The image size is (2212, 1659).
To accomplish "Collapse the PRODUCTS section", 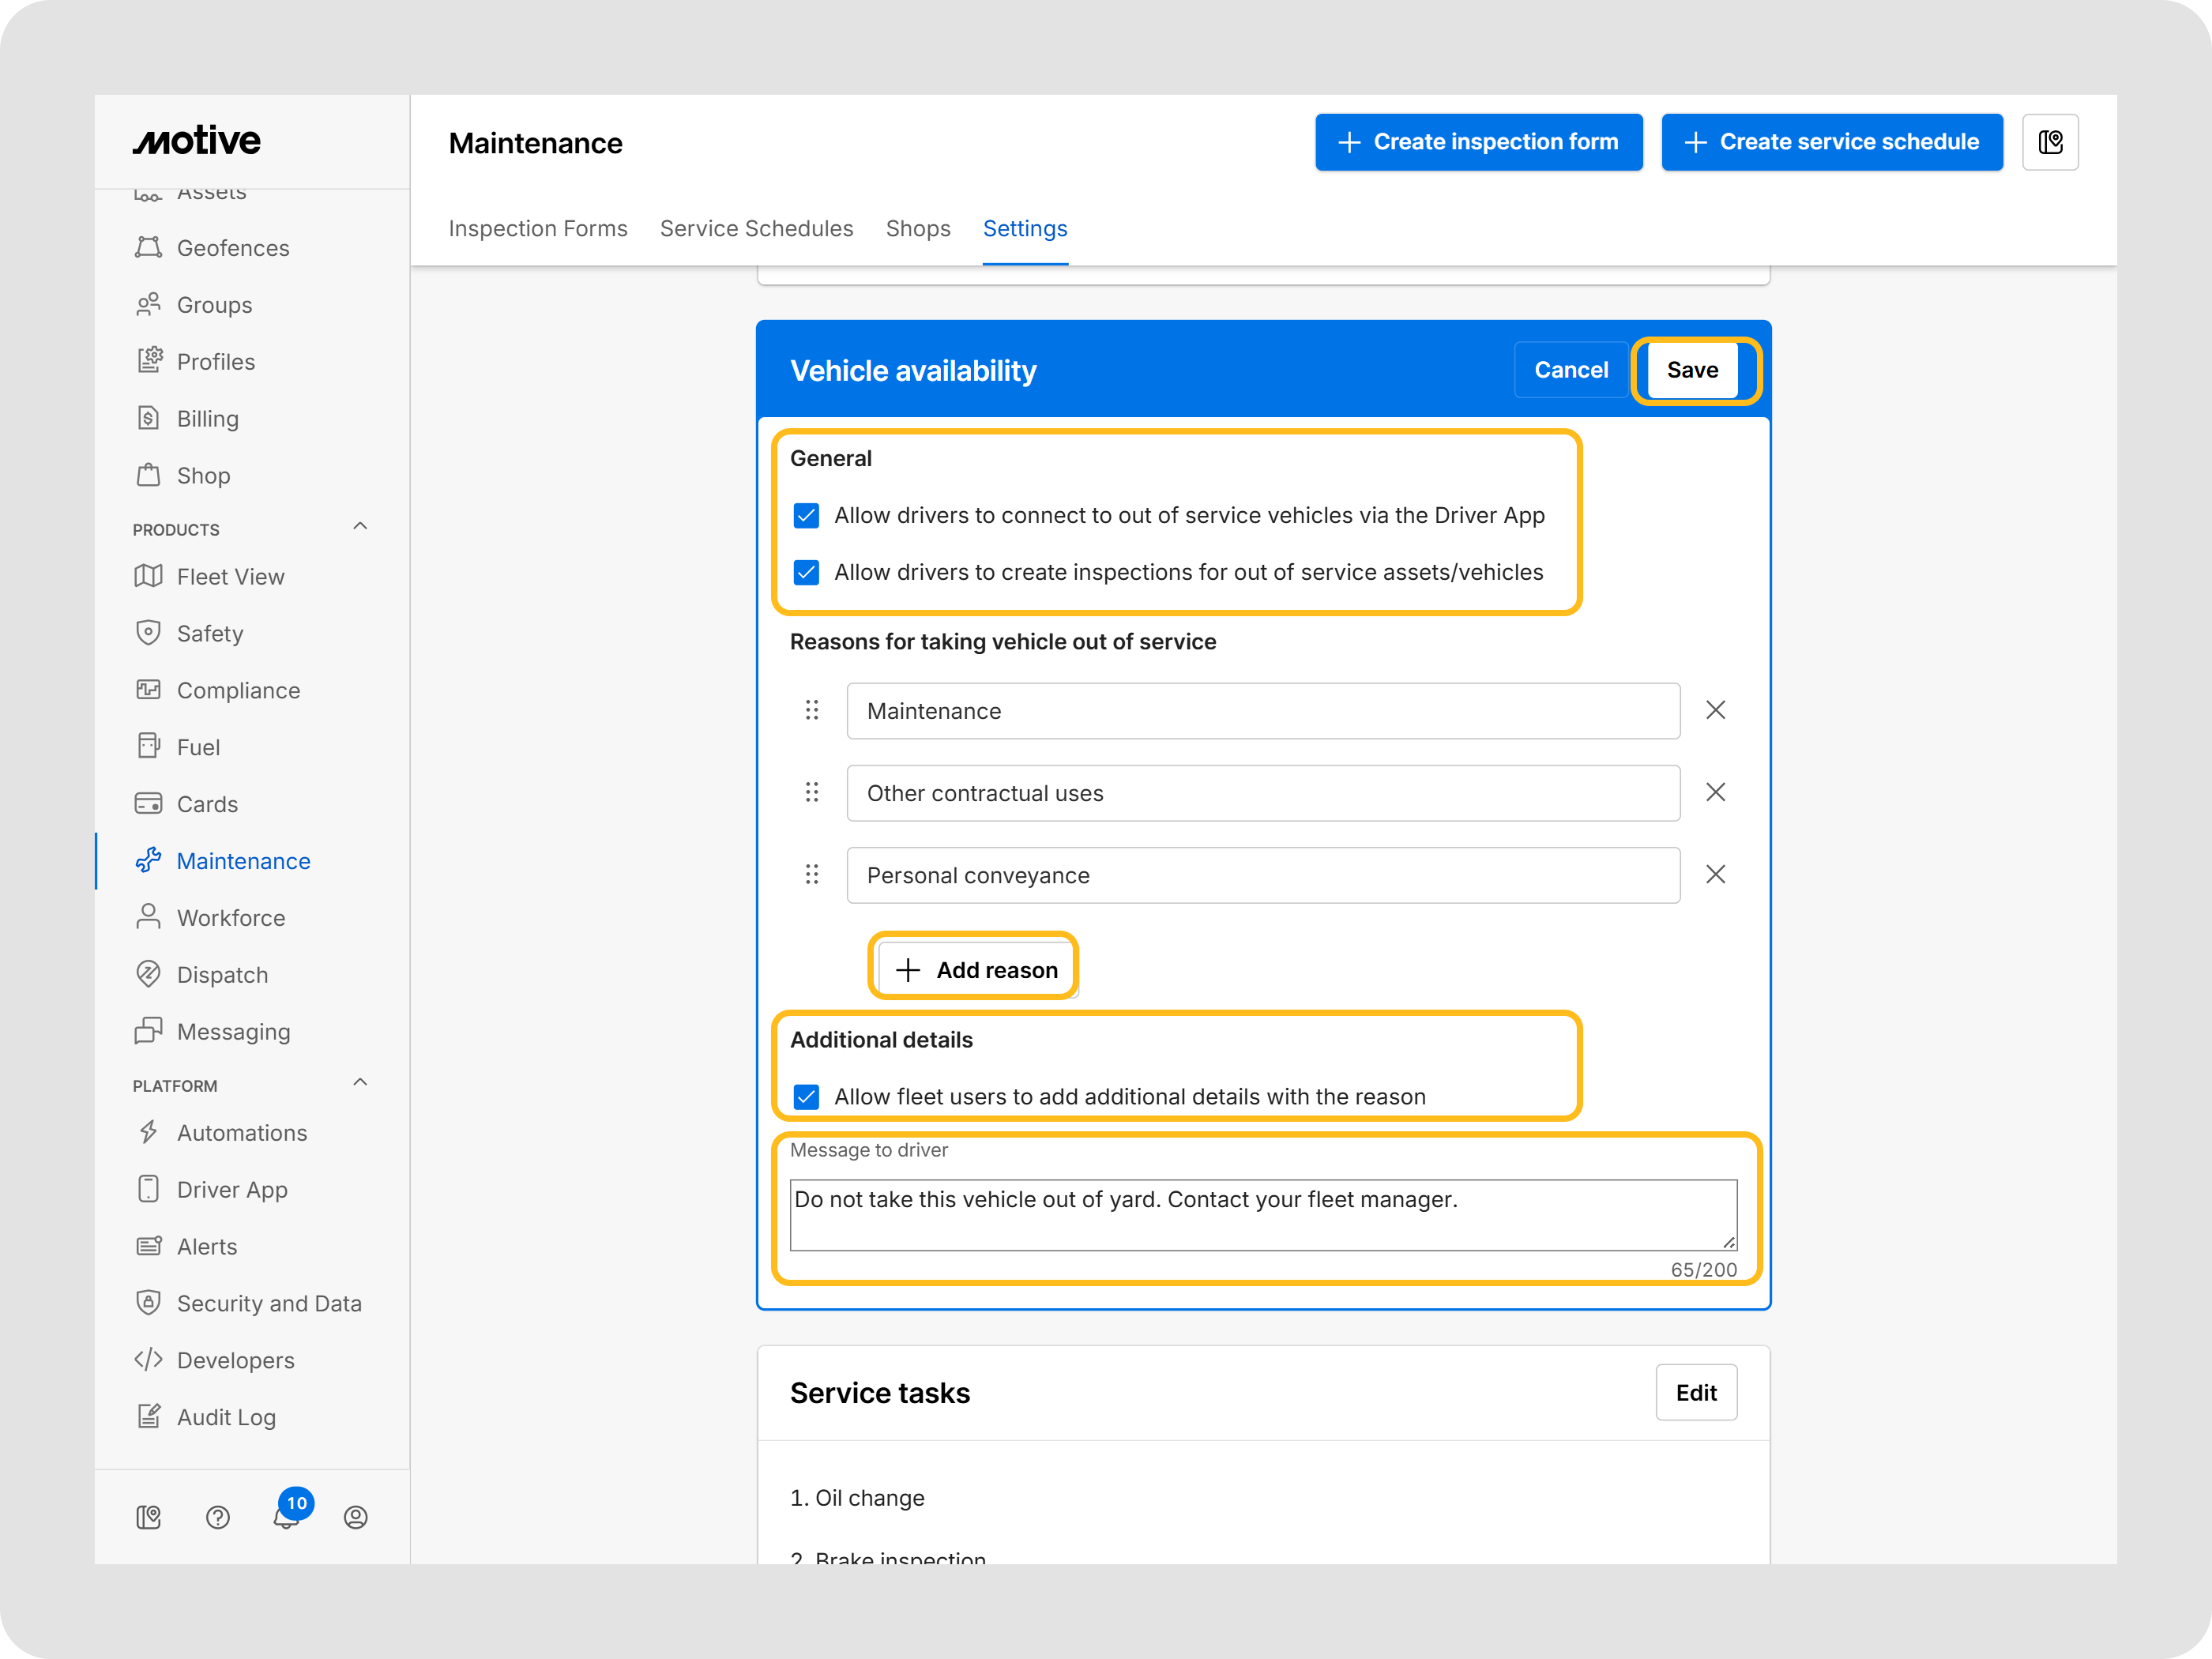I will pyautogui.click(x=360, y=527).
